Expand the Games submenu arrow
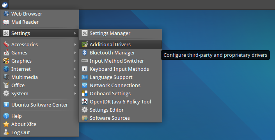275x140 pixels. pos(75,52)
